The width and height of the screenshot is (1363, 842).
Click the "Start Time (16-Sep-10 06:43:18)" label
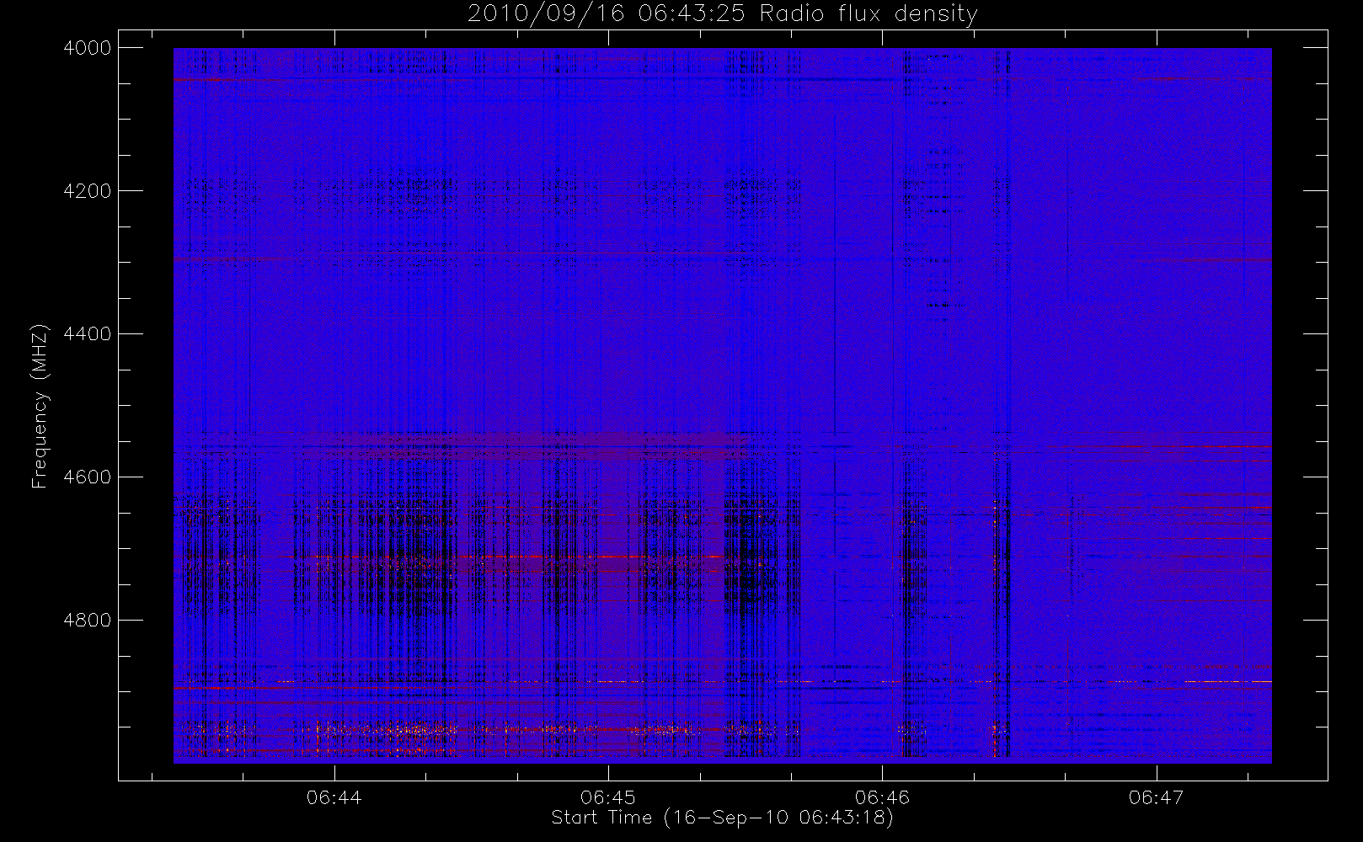[x=722, y=818]
